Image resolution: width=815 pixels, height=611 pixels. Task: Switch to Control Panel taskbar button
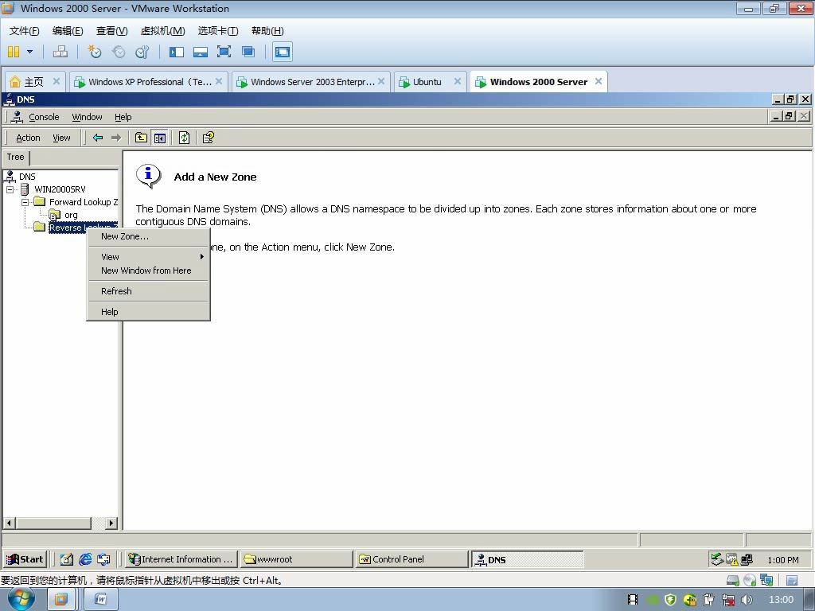click(412, 559)
